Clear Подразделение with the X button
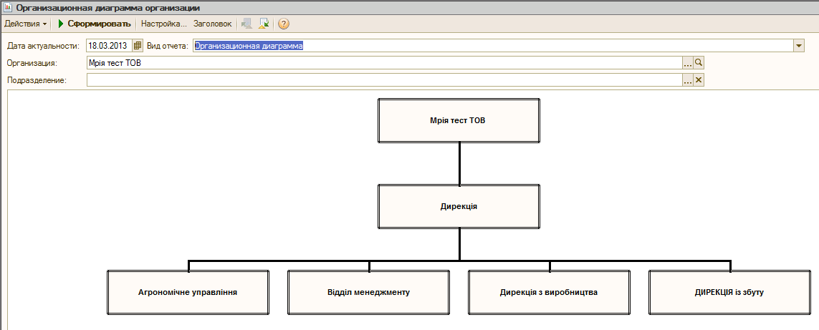 (x=699, y=80)
